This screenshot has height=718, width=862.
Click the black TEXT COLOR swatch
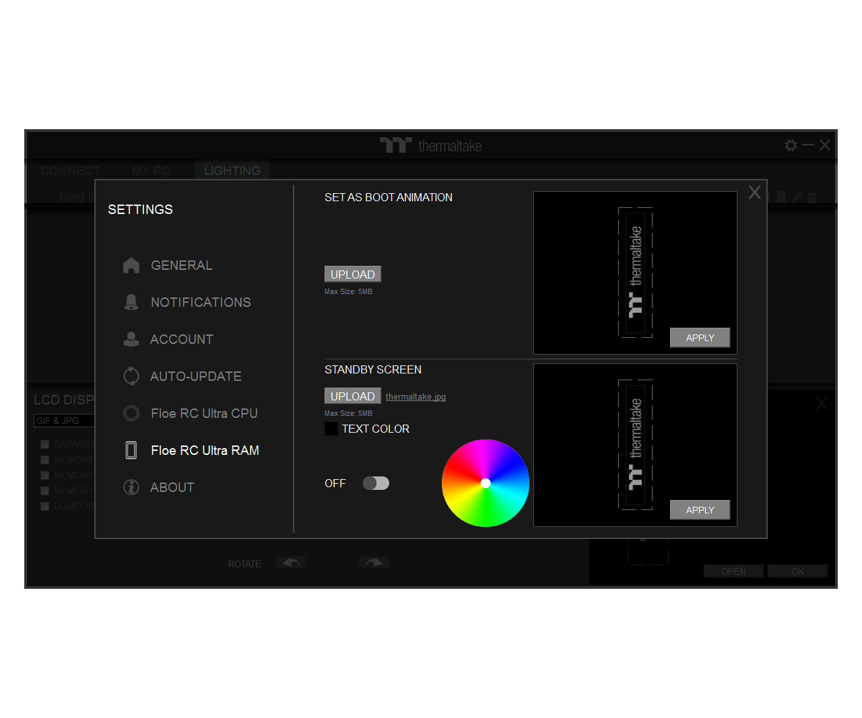point(331,429)
